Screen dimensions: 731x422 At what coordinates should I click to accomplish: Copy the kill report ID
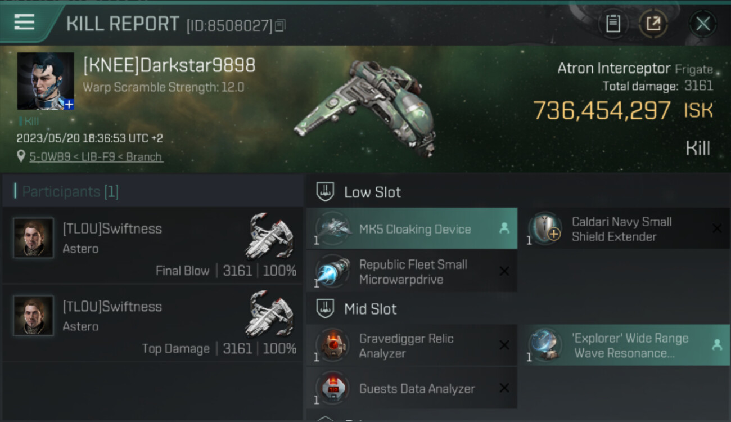(280, 25)
